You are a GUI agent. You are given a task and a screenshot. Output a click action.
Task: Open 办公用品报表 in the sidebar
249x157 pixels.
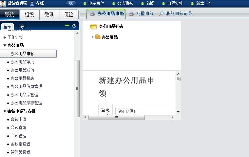click(22, 78)
